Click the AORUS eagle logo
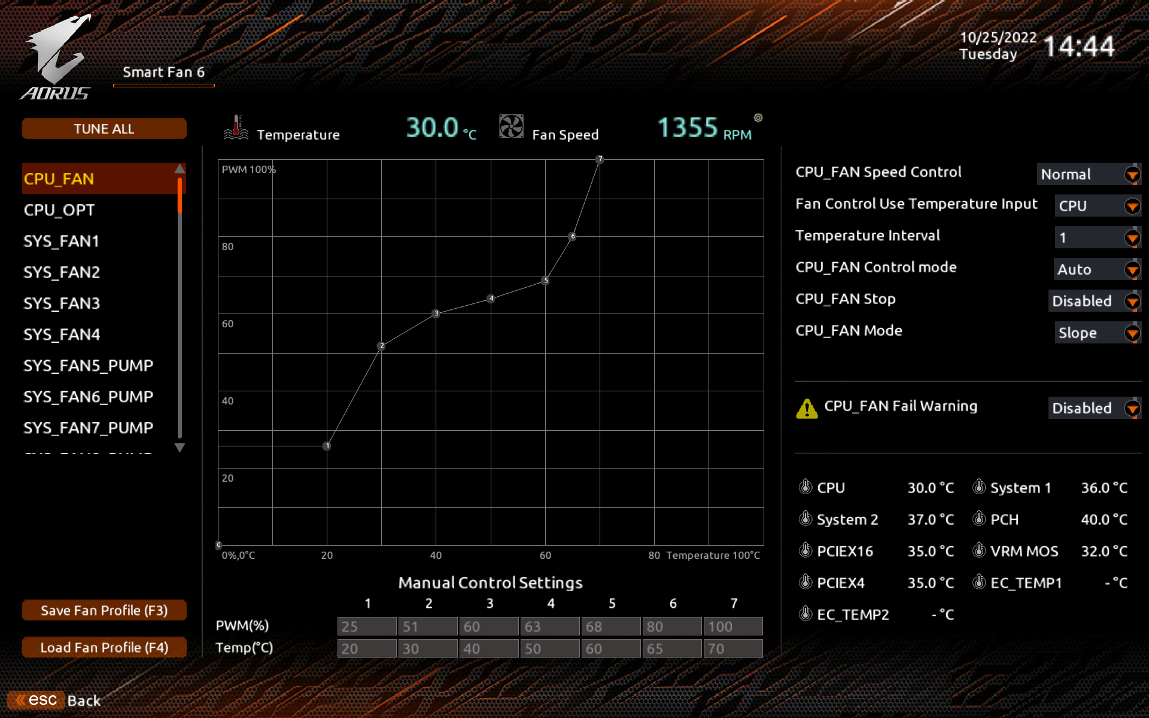Image resolution: width=1149 pixels, height=718 pixels. pos(57,57)
